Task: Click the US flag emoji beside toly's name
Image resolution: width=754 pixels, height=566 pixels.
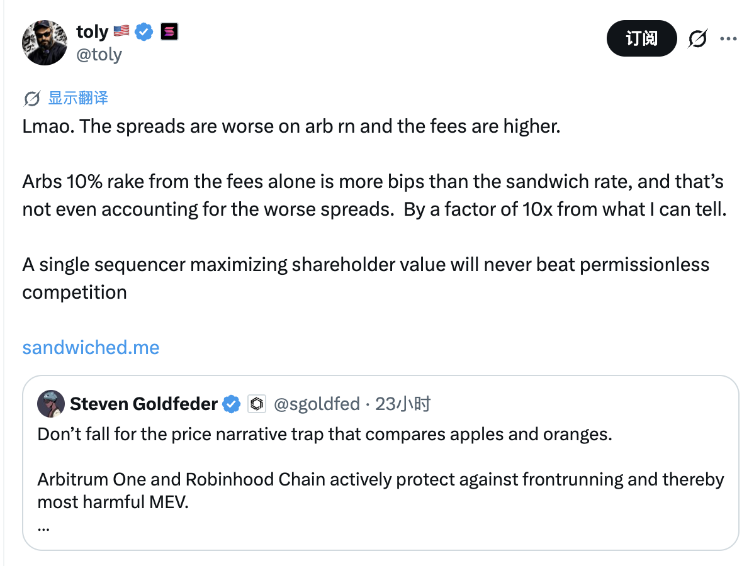Action: [x=121, y=31]
